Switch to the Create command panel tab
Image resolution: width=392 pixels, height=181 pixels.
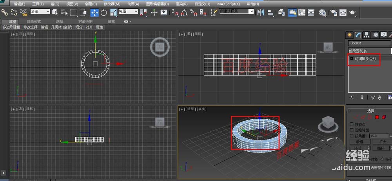click(x=349, y=35)
